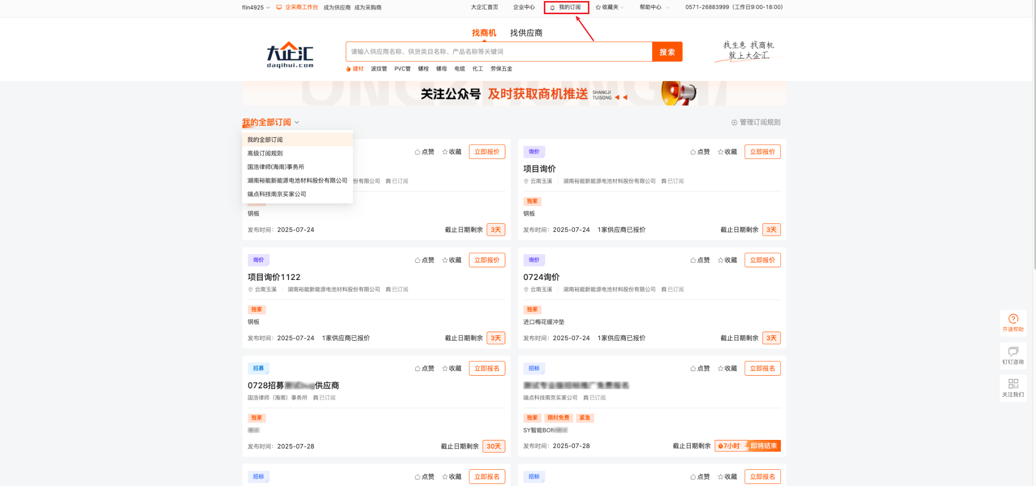Toggle 收藏 on the 0728招募 card

[x=451, y=368]
